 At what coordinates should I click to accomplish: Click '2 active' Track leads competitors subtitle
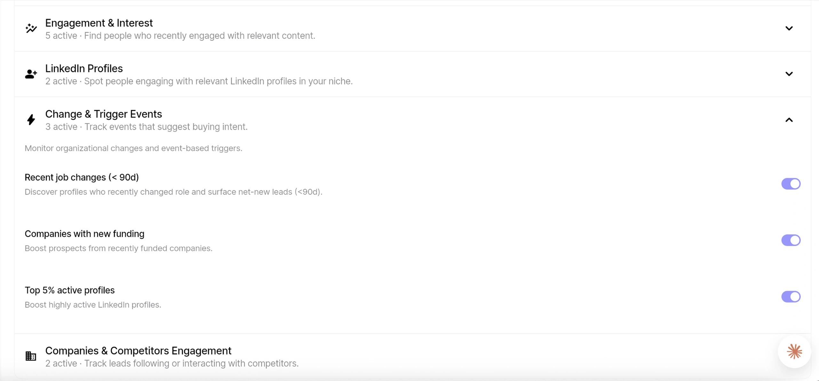[x=172, y=364]
